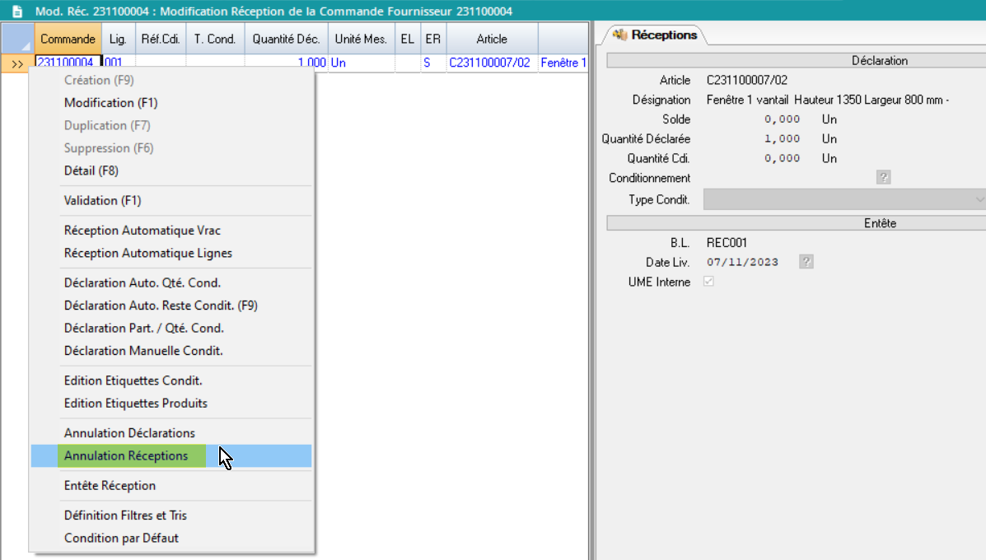The width and height of the screenshot is (986, 560).
Task: Switch to the Réceptions tab
Action: (656, 35)
